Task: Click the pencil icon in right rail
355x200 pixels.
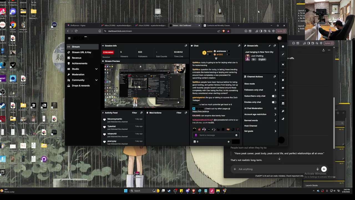Action: tap(283, 54)
